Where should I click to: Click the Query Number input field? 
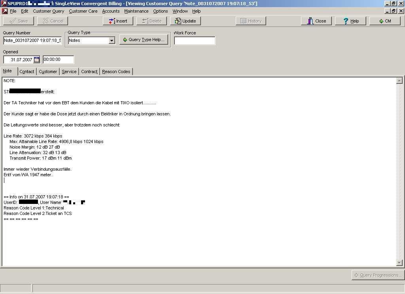(x=32, y=41)
